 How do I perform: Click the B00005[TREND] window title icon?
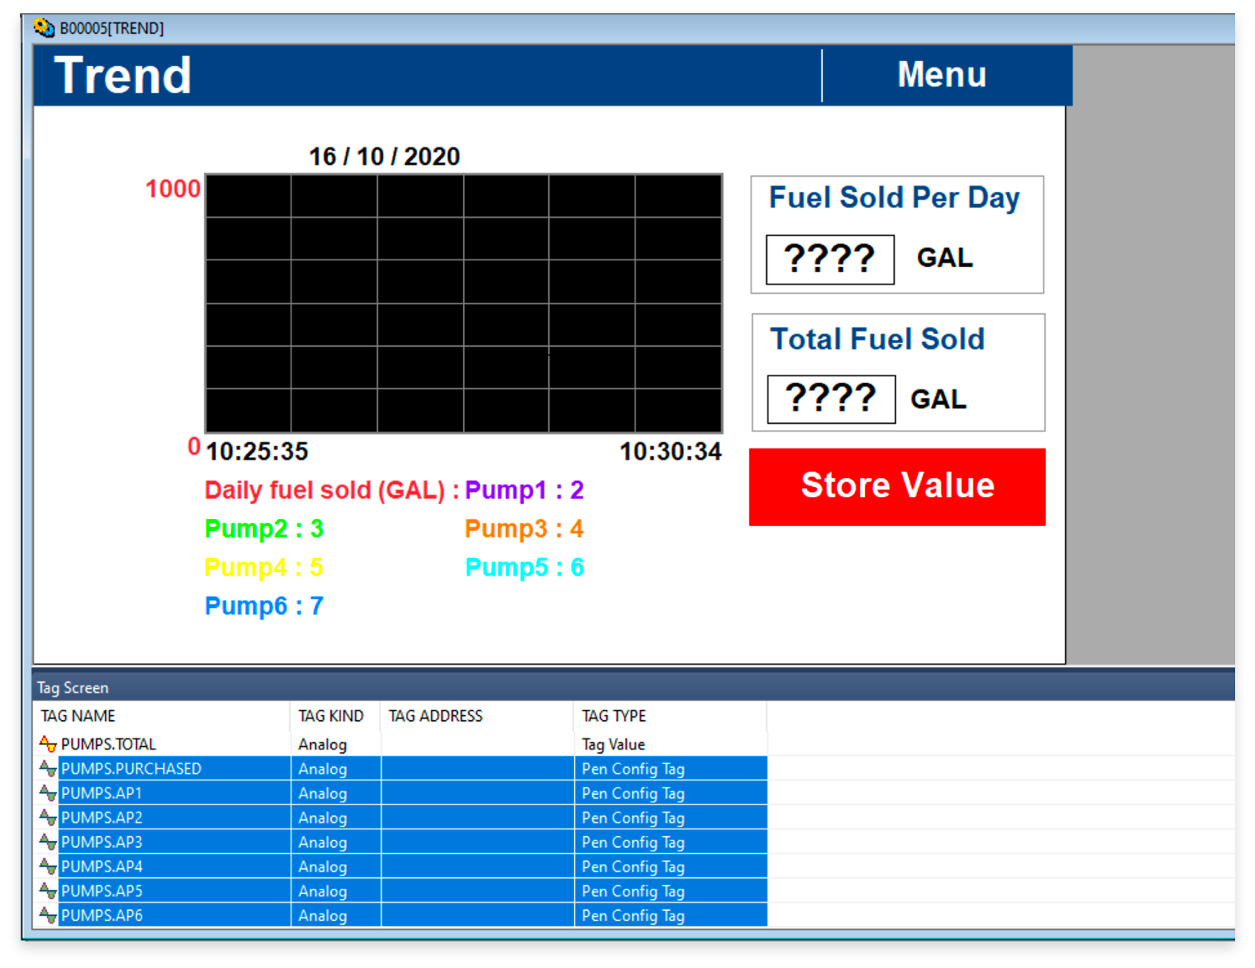(44, 28)
